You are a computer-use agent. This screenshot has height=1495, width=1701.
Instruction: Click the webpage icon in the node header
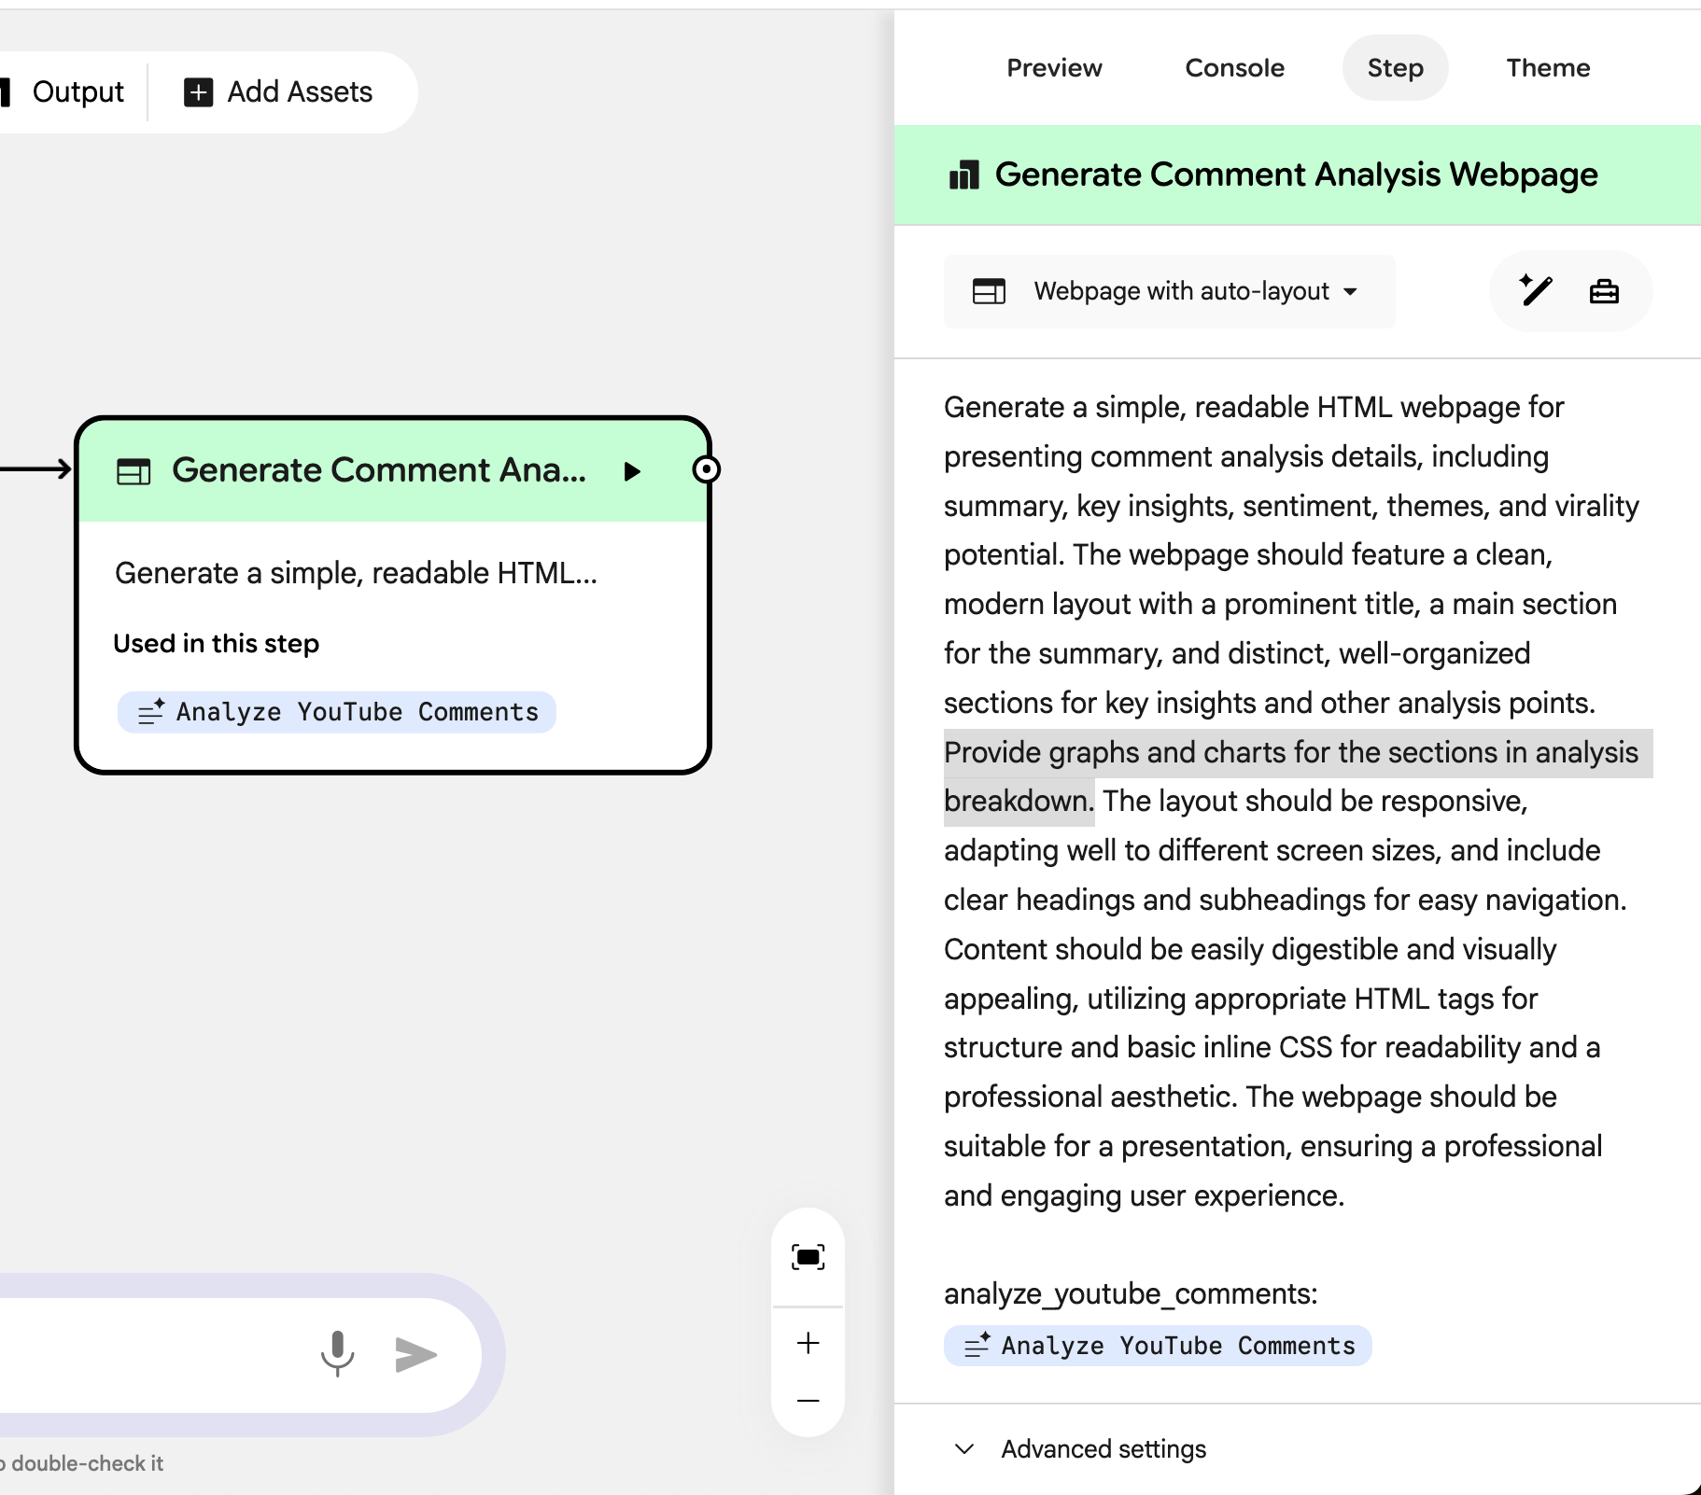134,472
